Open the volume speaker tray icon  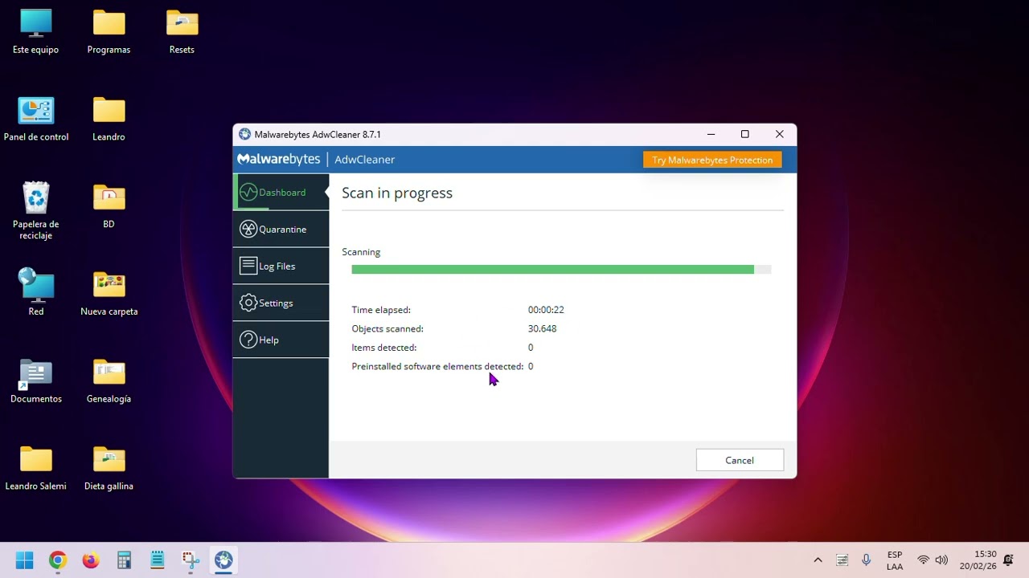(941, 560)
